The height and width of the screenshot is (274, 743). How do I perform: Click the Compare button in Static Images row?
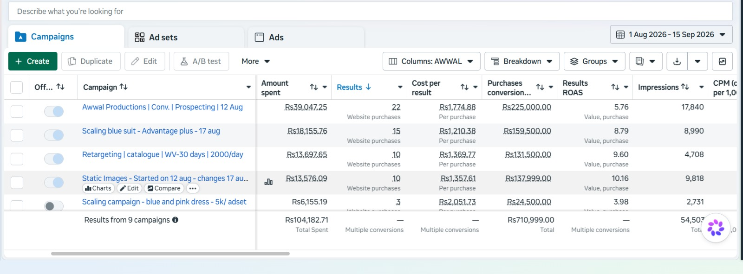164,188
